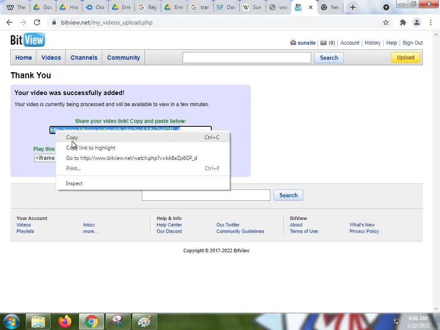Select Inspect in context menu
440x330 pixels.
[x=143, y=183]
